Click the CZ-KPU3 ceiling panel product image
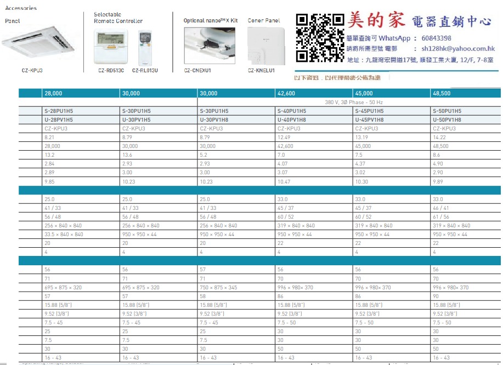Viewport: 503px width, 365px height. click(x=38, y=44)
